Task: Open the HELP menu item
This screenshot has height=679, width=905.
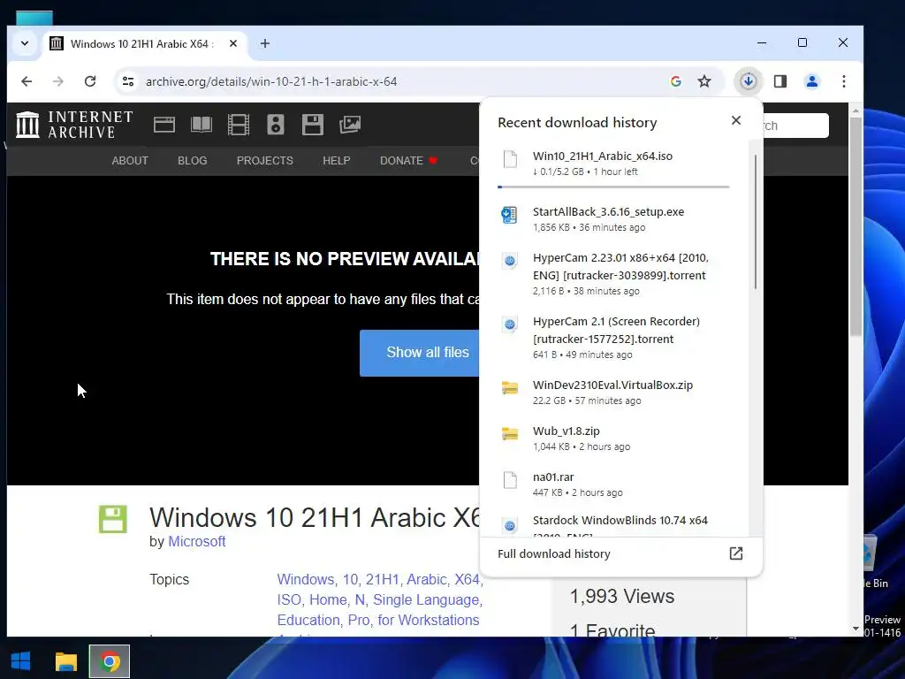Action: [337, 161]
